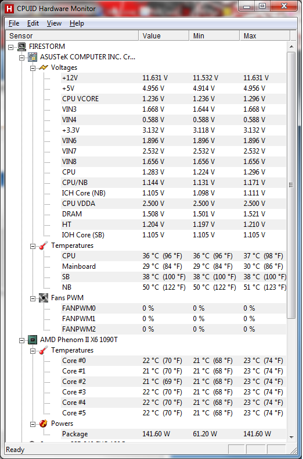This screenshot has height=459, width=303.
Task: Collapse the motherboard Temperatures group
Action: [x=33, y=246]
